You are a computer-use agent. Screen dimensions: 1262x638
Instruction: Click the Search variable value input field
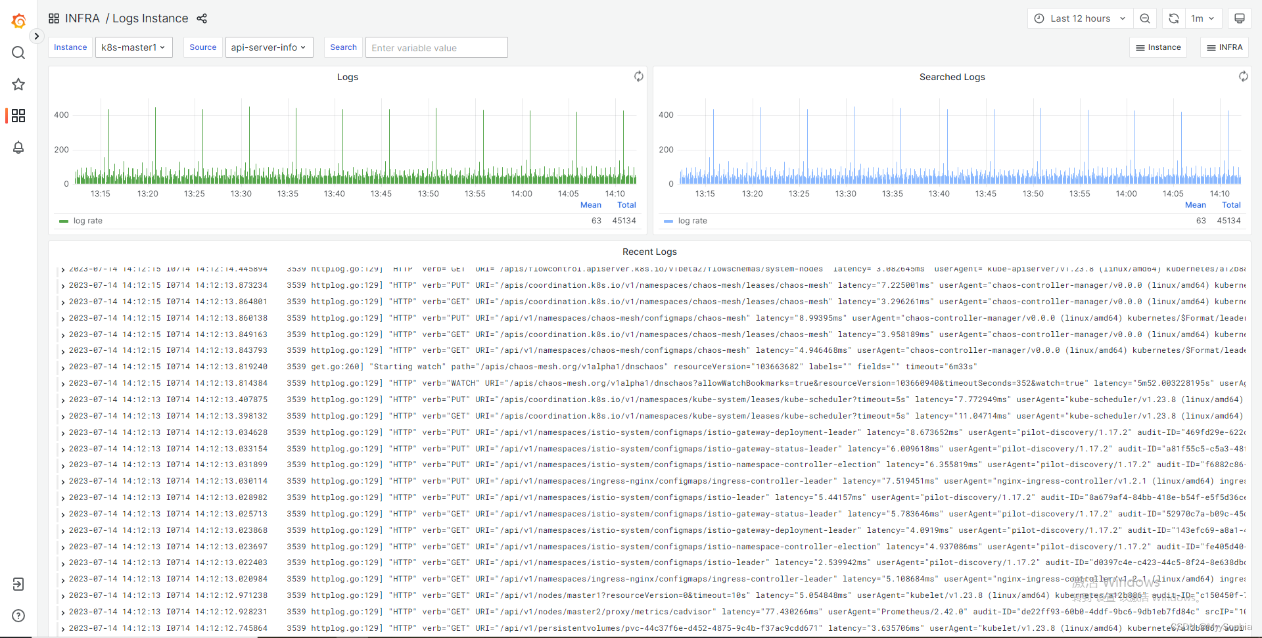(436, 47)
